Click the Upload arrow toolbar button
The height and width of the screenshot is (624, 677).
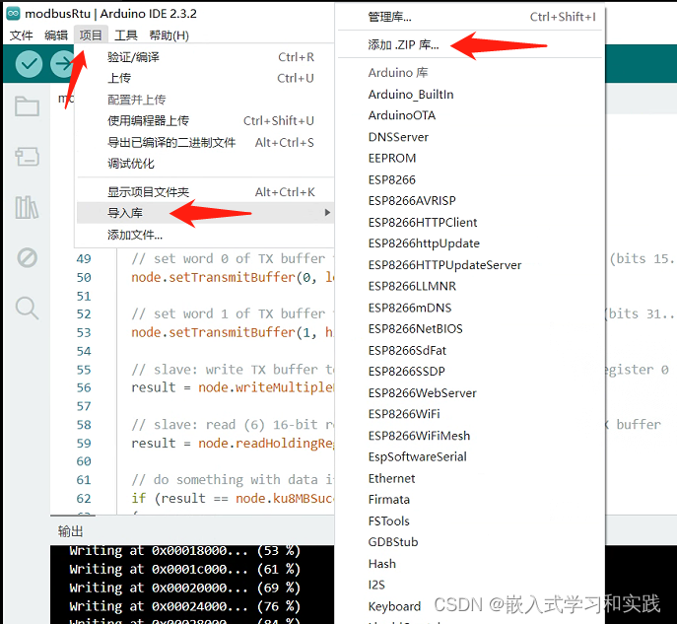click(x=62, y=64)
